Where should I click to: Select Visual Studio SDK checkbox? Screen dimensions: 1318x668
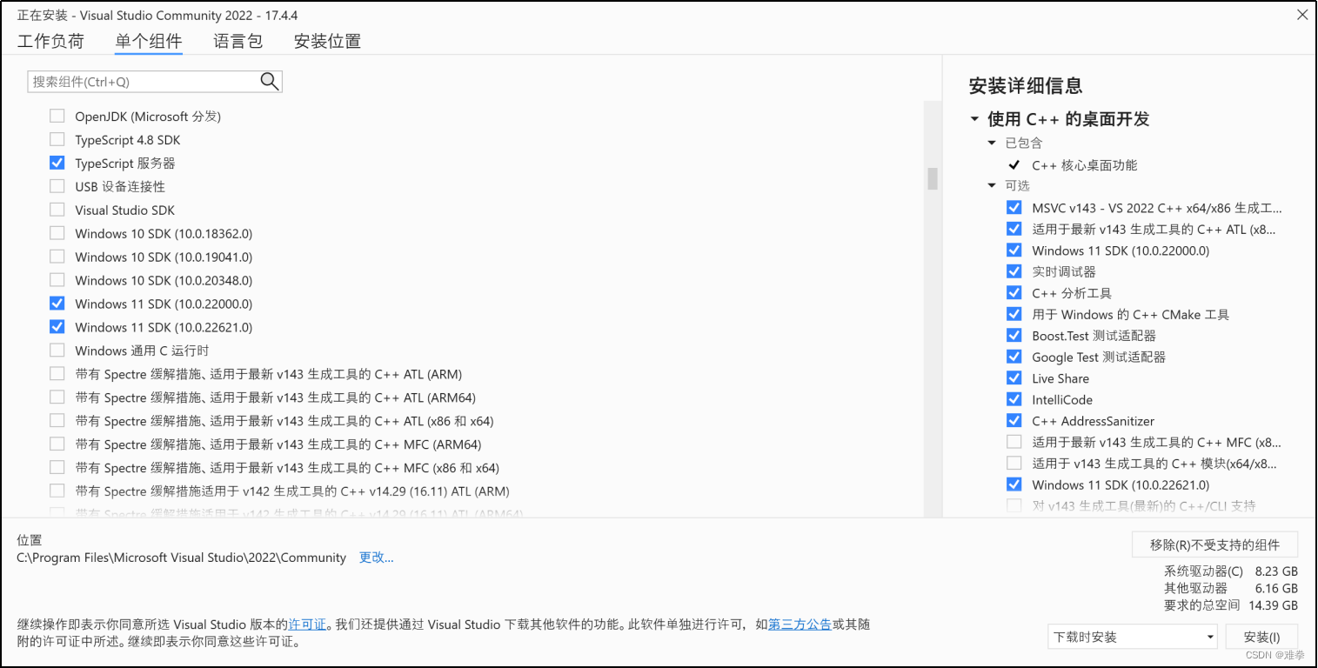tap(57, 210)
